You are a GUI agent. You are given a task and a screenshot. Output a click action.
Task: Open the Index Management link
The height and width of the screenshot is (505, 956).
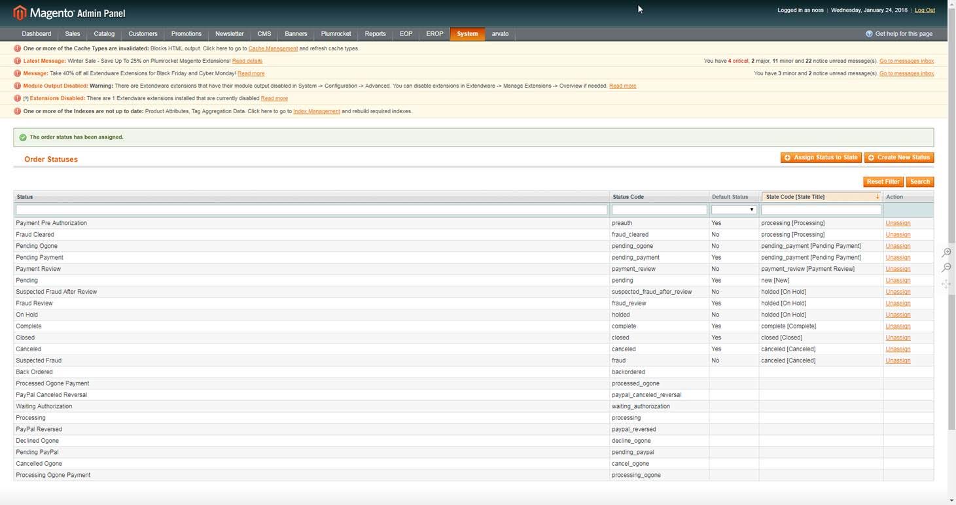coord(317,111)
